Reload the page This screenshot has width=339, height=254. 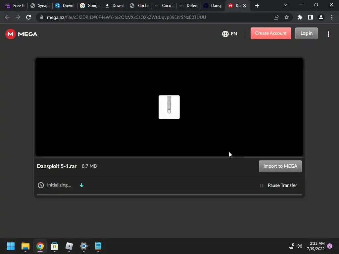pos(28,17)
